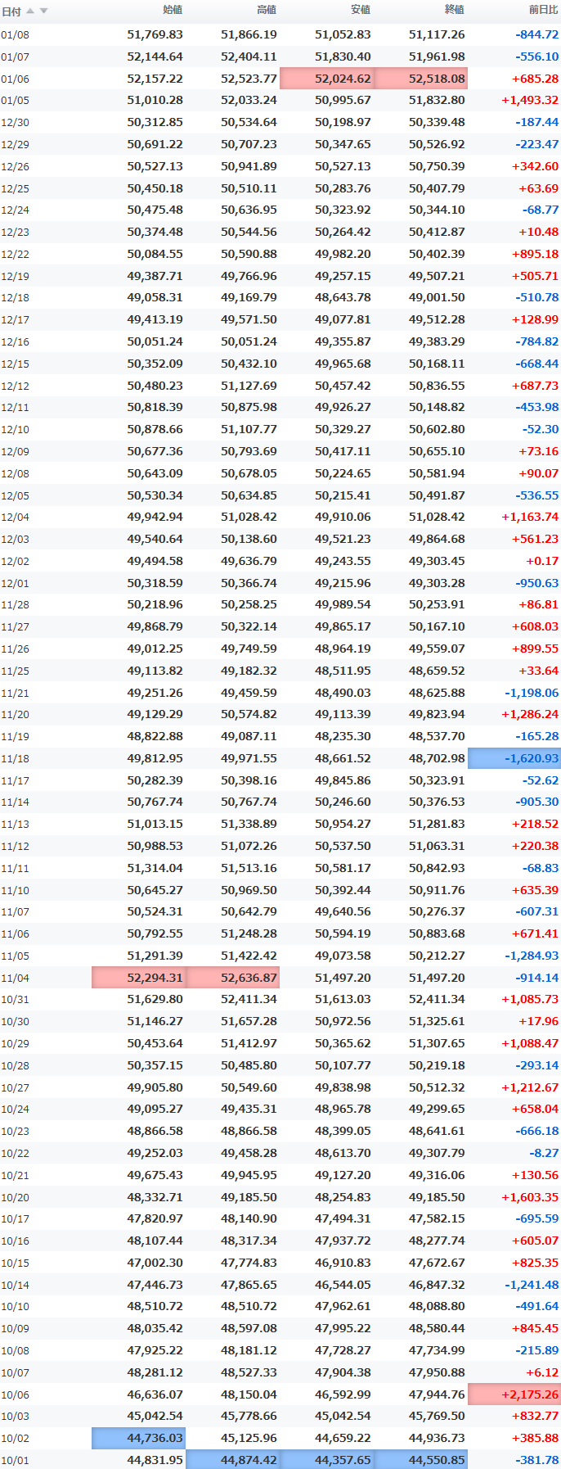
Task: Select highlighted high value 52,636.87
Action: [232, 978]
